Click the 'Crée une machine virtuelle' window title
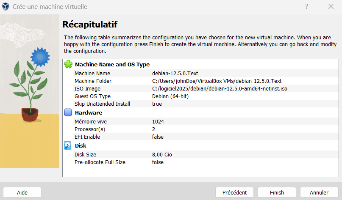Screen dimensions: 342x200 (50, 7)
